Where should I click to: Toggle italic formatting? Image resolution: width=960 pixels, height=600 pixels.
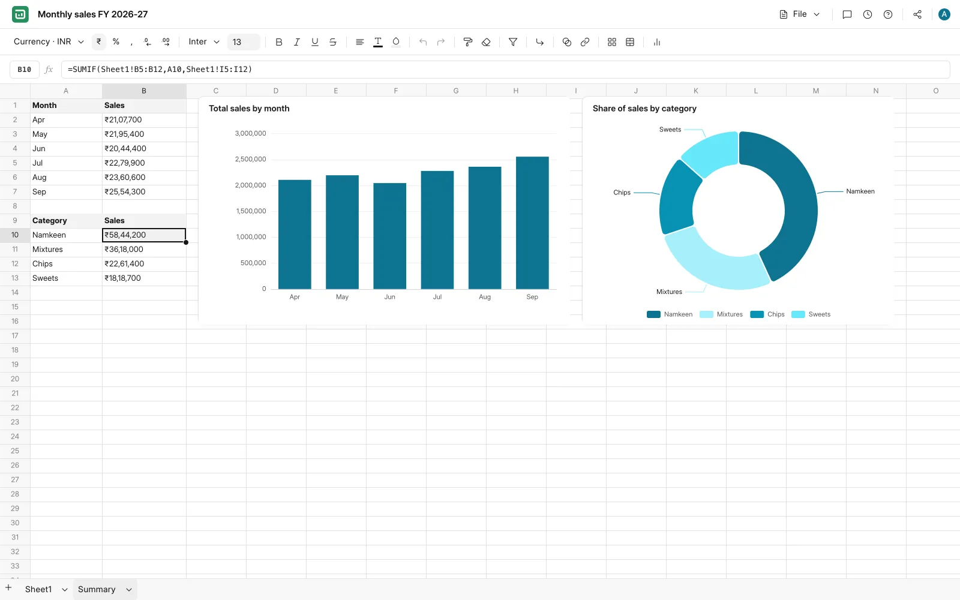coord(297,42)
